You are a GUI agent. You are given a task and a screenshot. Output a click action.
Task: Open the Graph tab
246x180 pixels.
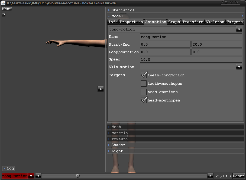pos(174,22)
